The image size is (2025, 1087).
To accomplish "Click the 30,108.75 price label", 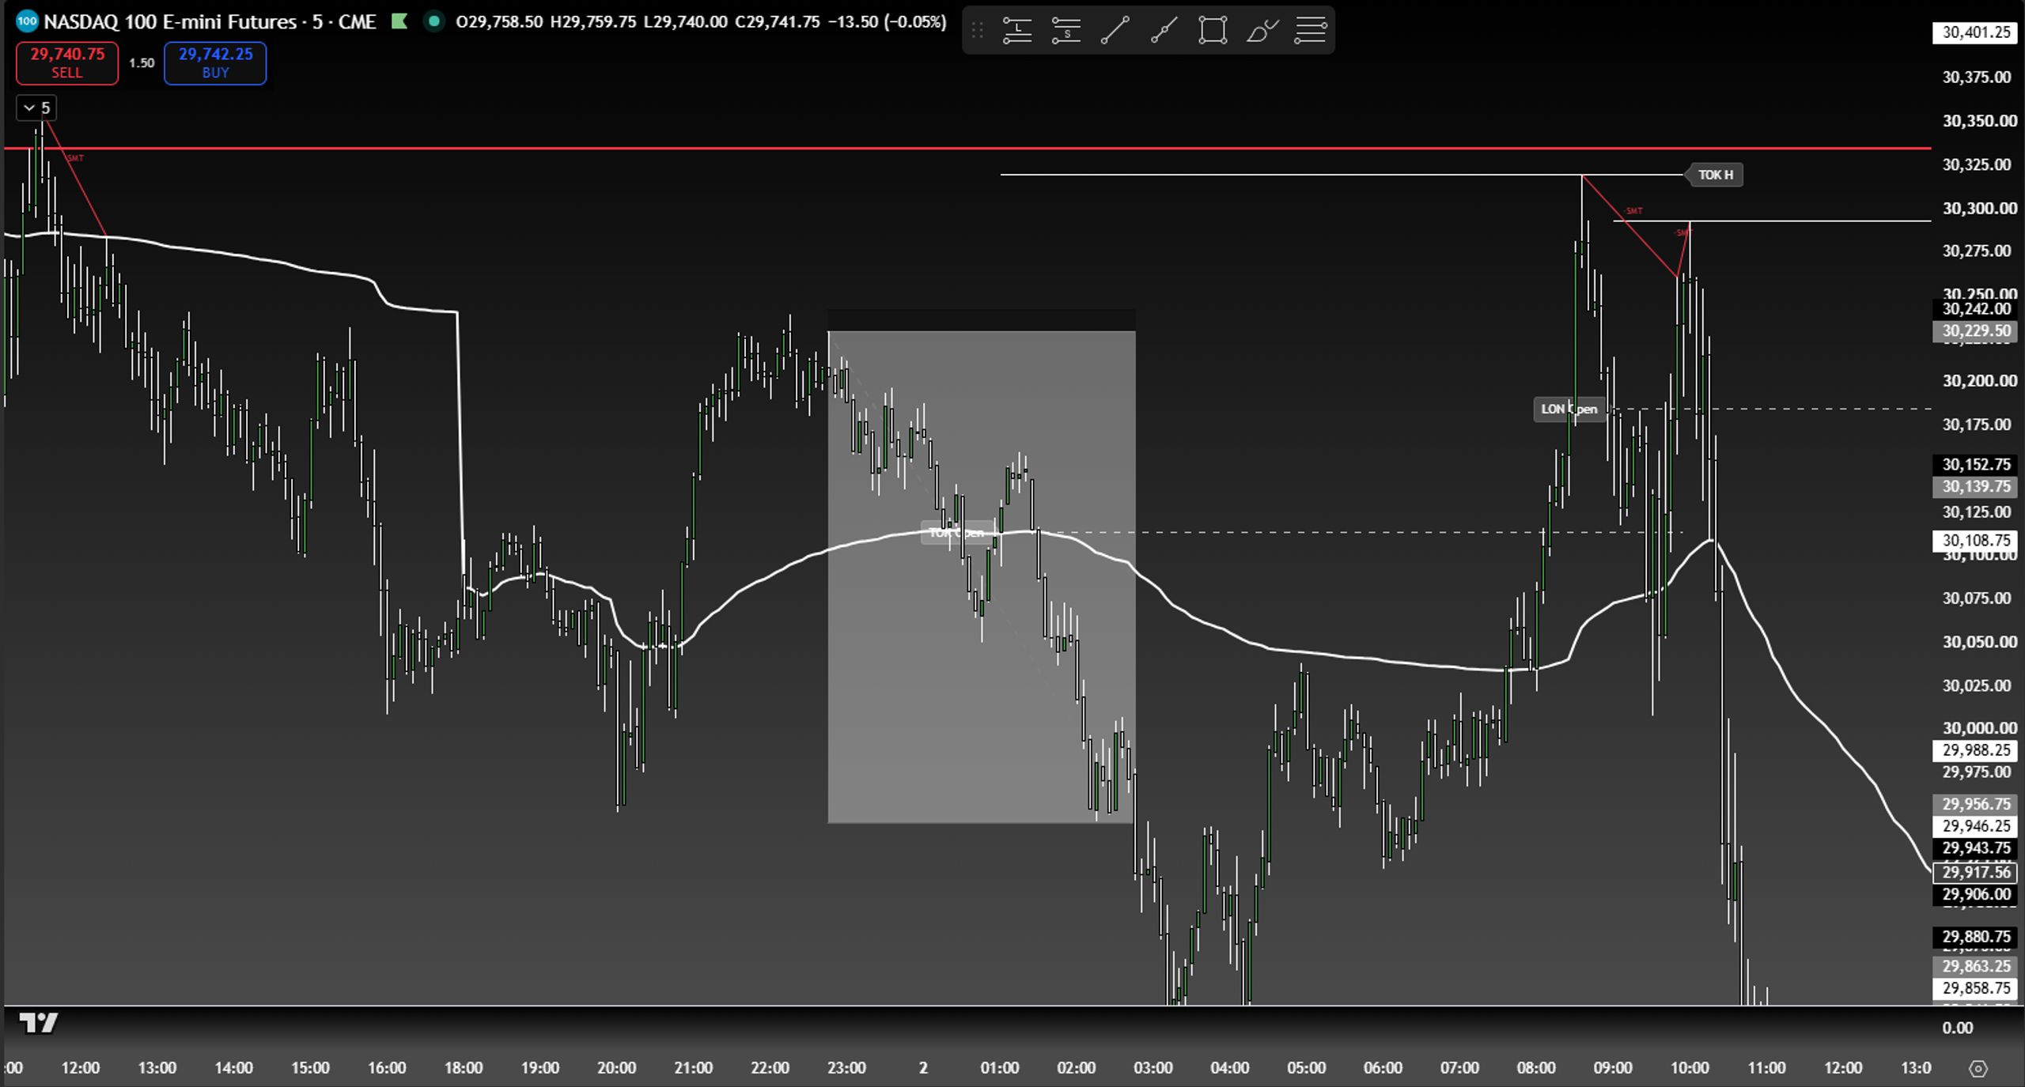I will point(1975,541).
